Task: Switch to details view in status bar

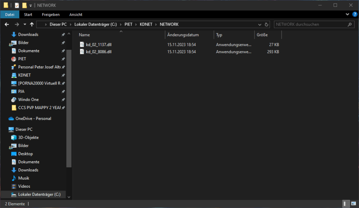Action: click(x=345, y=204)
